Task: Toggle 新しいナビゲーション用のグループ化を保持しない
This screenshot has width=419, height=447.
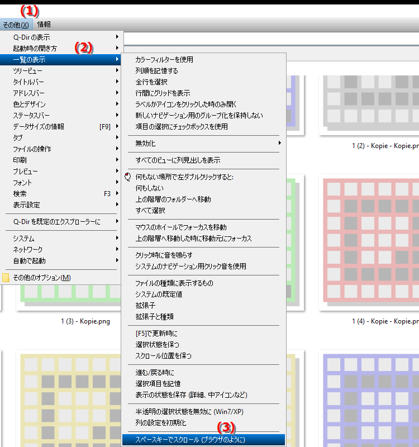Action: tap(203, 115)
